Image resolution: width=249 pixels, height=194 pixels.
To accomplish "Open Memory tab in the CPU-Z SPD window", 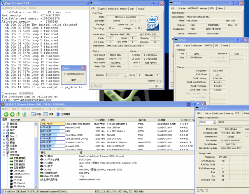I will (x=229, y=114).
